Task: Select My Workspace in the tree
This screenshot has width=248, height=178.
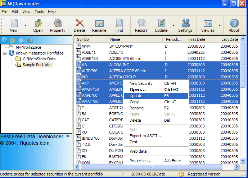Action: 28,47
